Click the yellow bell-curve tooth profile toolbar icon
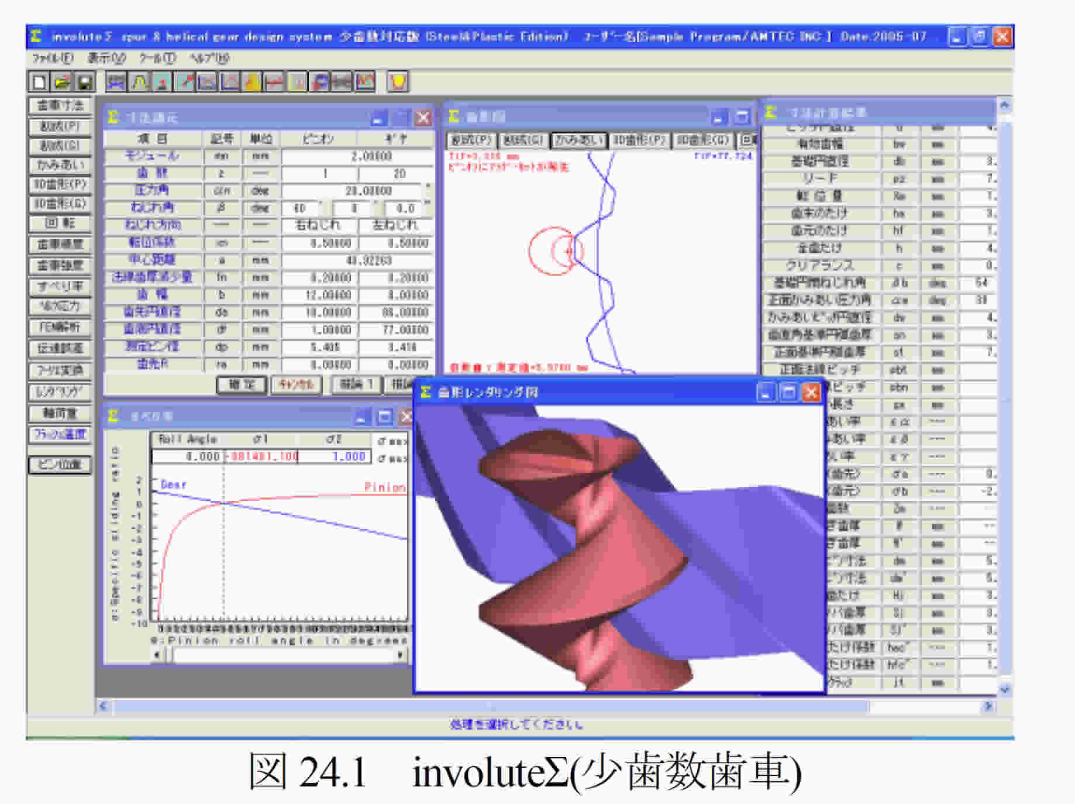 tap(139, 81)
